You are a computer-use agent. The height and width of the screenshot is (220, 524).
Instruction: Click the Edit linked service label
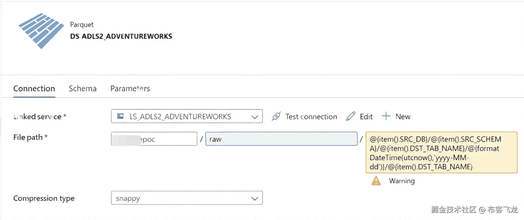pos(366,116)
